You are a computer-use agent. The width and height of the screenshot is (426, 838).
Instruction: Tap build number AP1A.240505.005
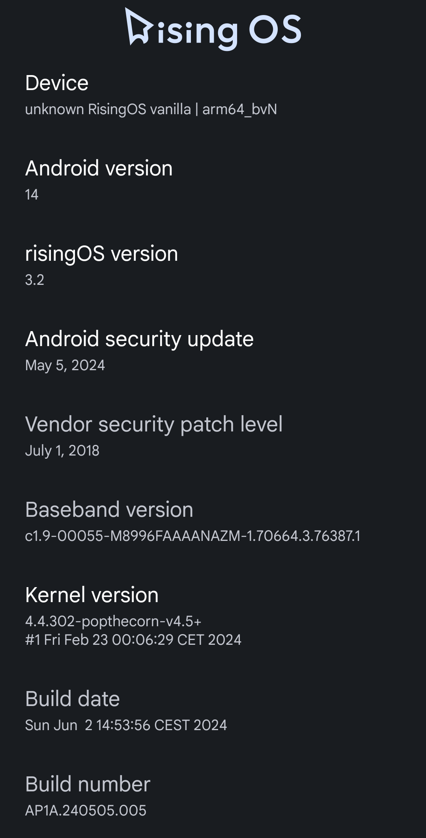tap(86, 811)
